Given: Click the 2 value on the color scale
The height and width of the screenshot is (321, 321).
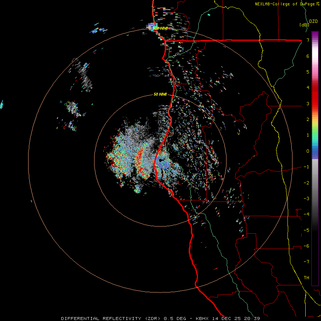Looking at the screenshot, I should [308, 119].
